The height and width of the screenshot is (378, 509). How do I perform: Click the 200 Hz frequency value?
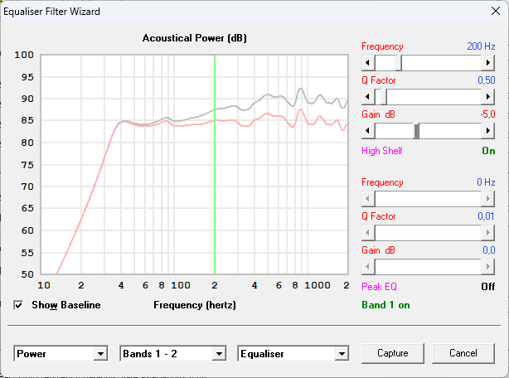coord(481,46)
